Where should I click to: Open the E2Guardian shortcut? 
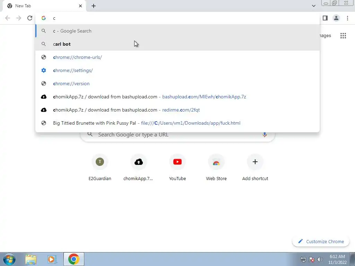(x=100, y=168)
